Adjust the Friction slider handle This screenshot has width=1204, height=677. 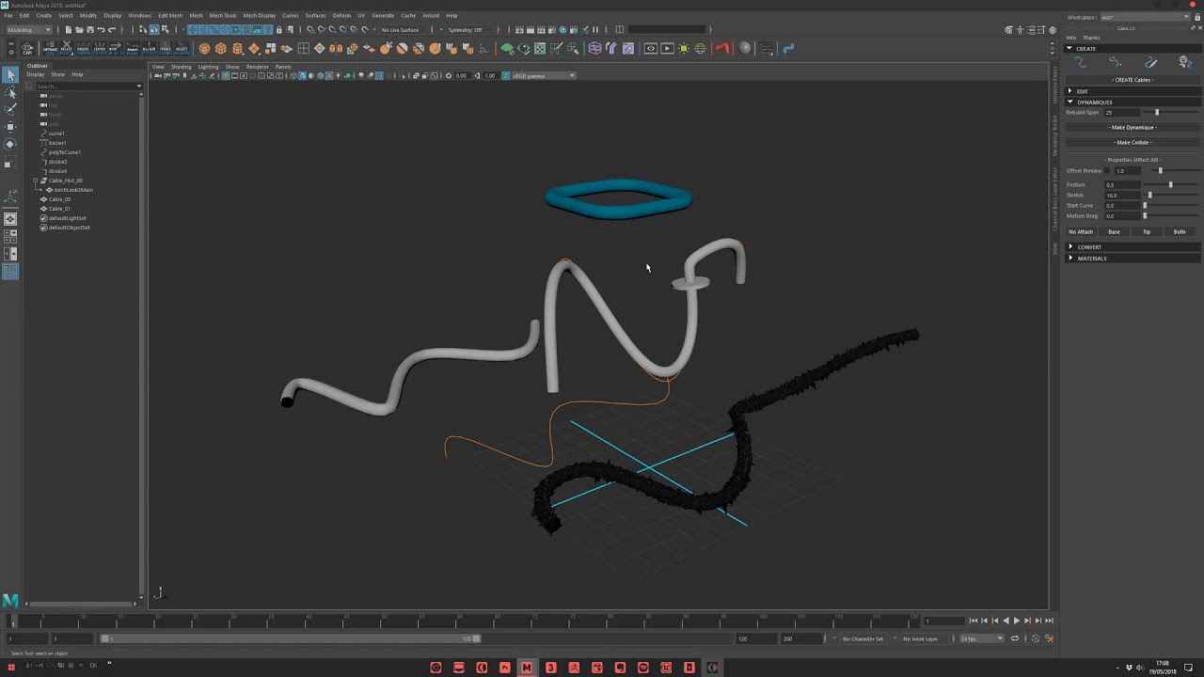pos(1170,185)
